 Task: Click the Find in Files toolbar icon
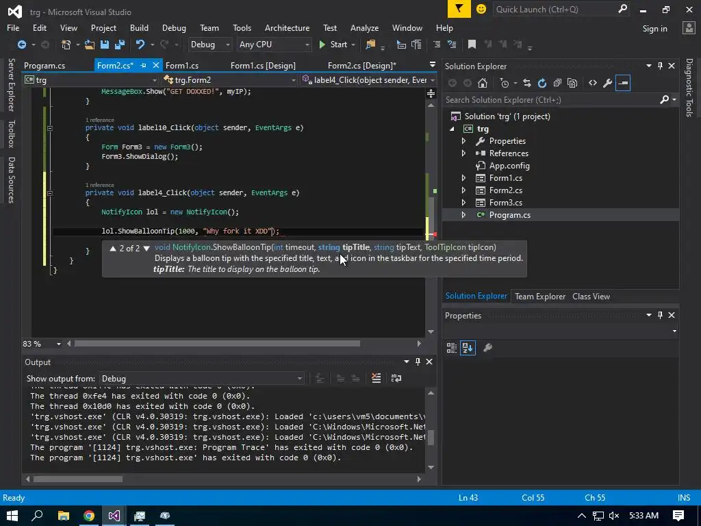[370, 45]
